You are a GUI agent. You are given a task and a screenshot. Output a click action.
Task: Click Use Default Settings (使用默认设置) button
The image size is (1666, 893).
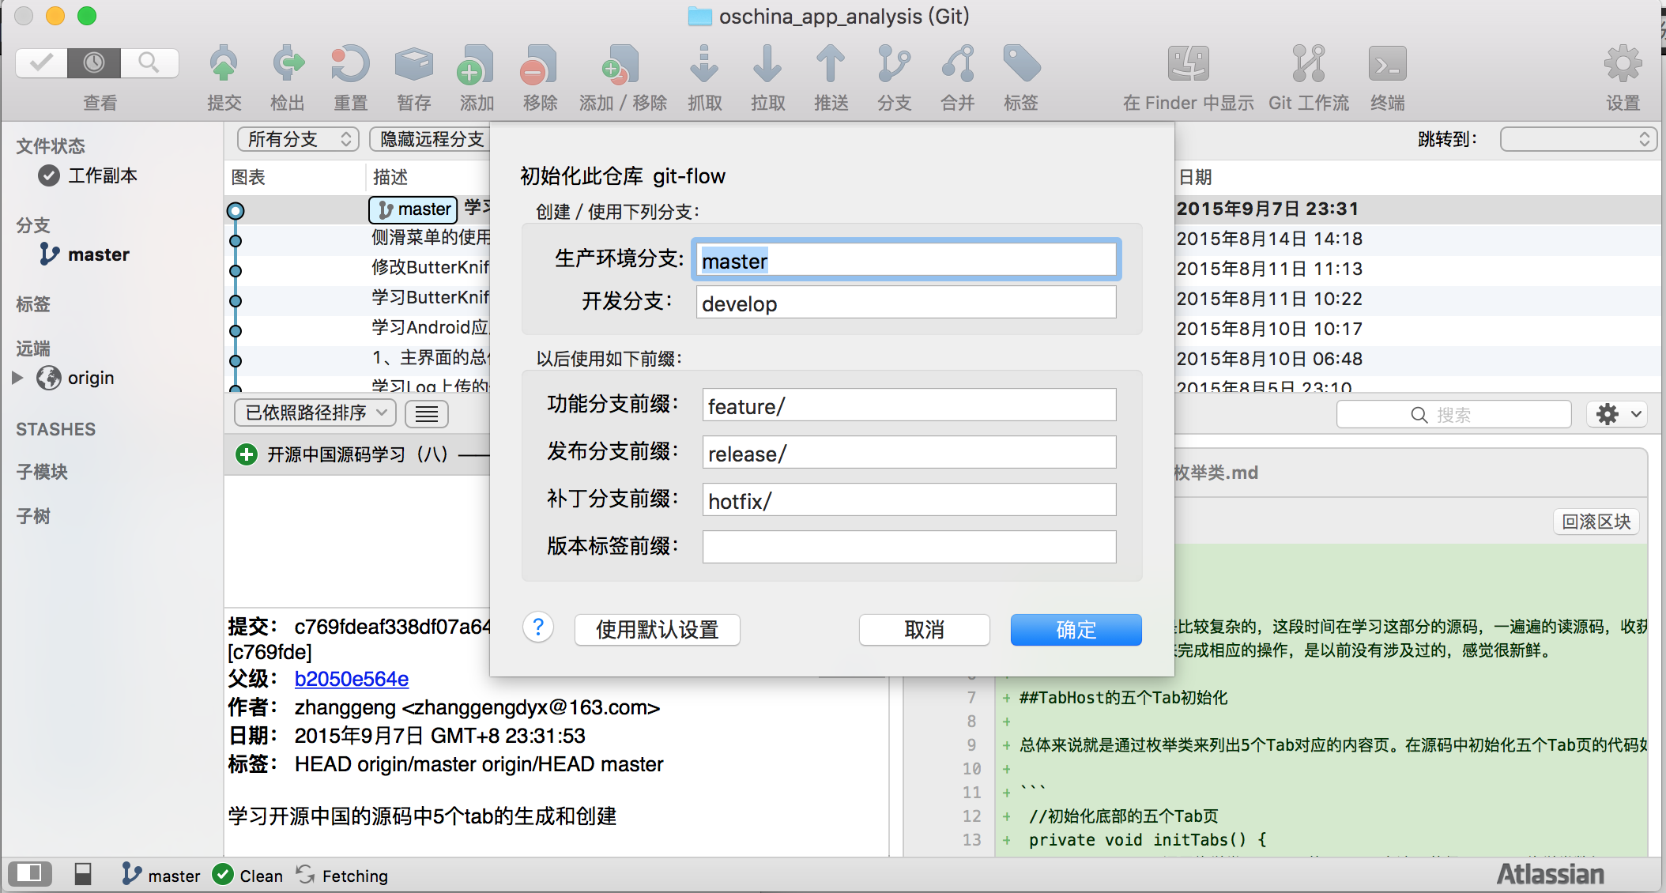(657, 630)
